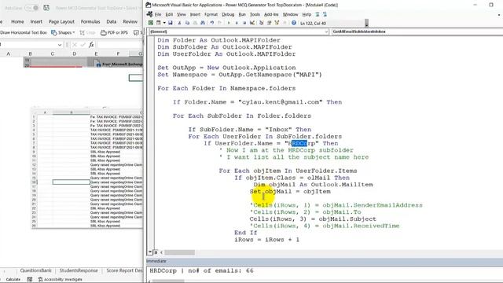Open Properties Window icon in VBA toolbar

tap(269, 23)
